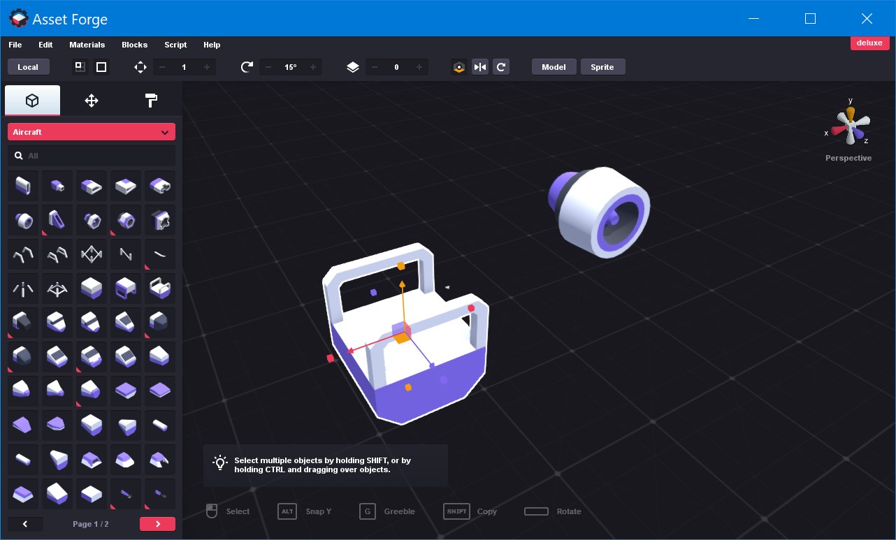Pick the tripod strut frame block
896x540 pixels.
click(x=57, y=289)
